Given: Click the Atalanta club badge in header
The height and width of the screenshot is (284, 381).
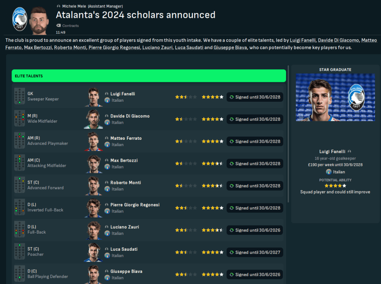Looking at the screenshot, I should pyautogui.click(x=19, y=19).
